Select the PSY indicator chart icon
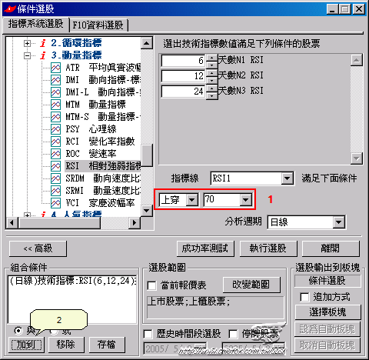Viewport: 369px width, 360px height. pyautogui.click(x=55, y=129)
